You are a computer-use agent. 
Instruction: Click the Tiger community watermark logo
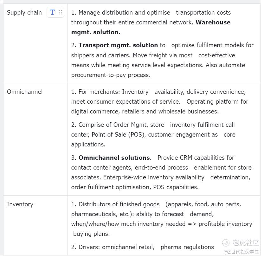[226, 243]
